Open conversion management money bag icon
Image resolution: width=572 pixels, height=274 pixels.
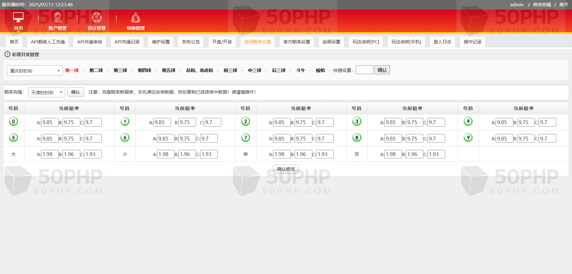pyautogui.click(x=136, y=18)
